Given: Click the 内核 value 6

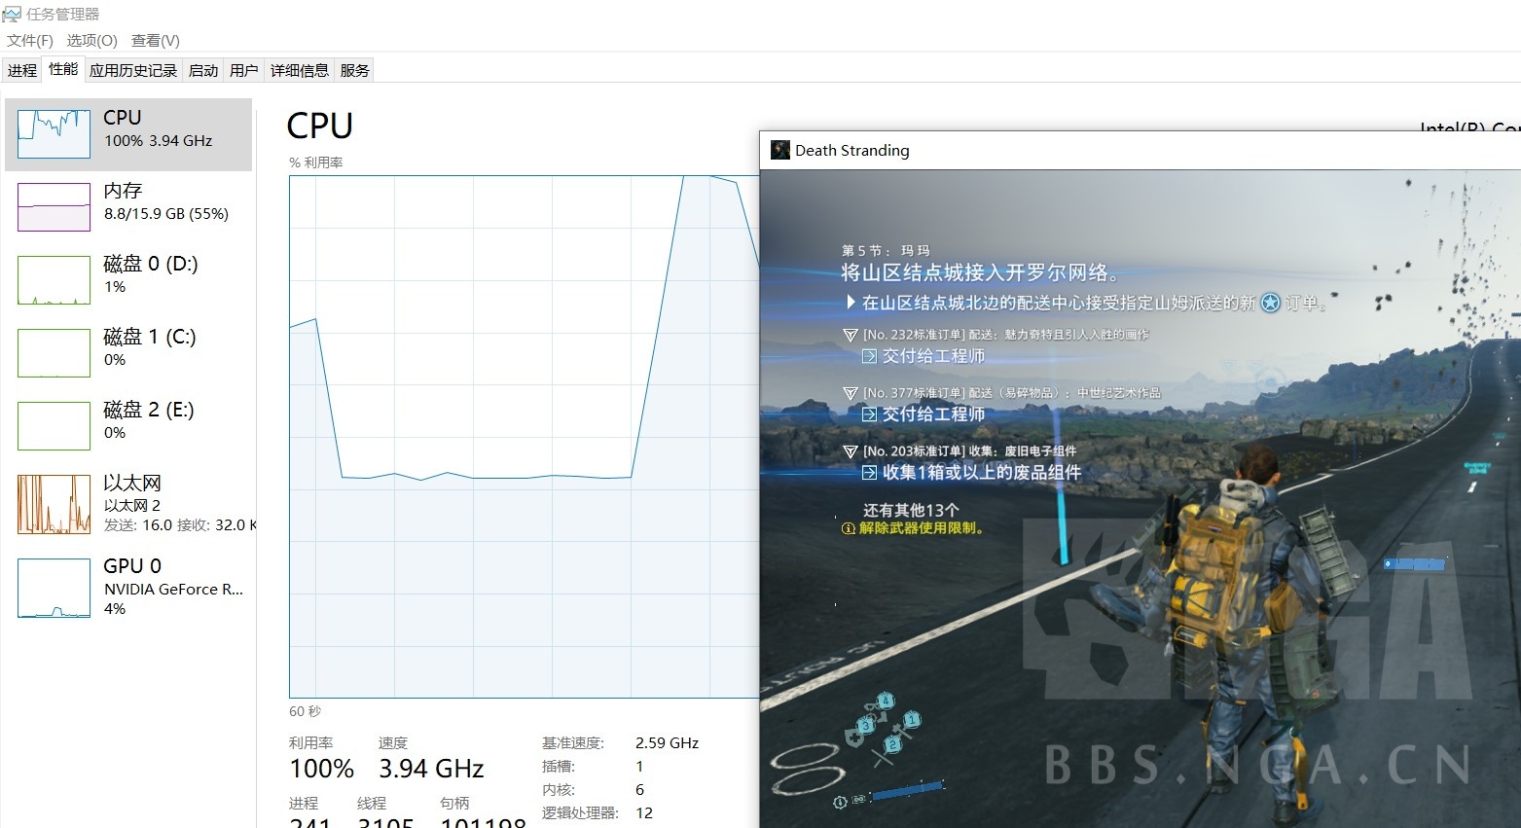Looking at the screenshot, I should pyautogui.click(x=639, y=790).
